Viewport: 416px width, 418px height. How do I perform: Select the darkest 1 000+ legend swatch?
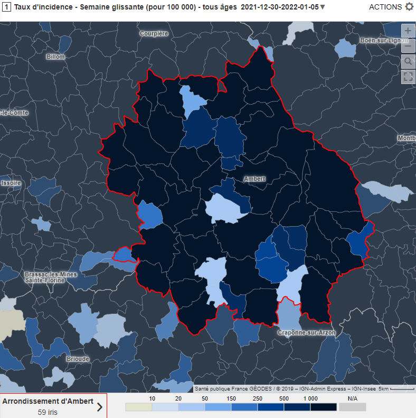pyautogui.click(x=323, y=407)
